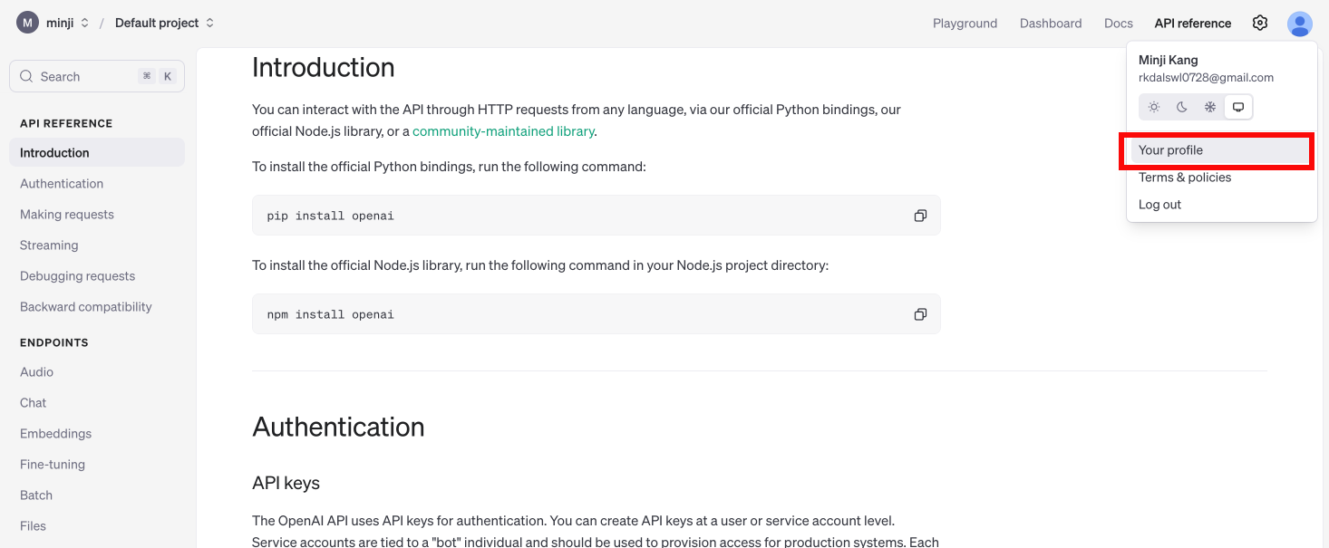Choose Log out from the menu
The height and width of the screenshot is (548, 1329).
point(1219,205)
